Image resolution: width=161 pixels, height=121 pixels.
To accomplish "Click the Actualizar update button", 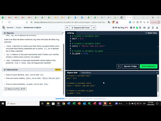I will [x=155, y=22].
